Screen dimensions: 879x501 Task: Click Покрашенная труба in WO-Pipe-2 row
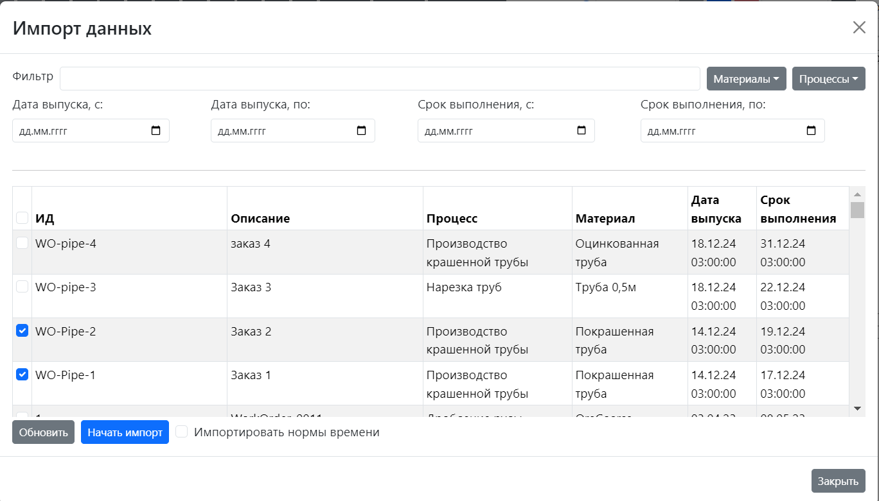click(630, 340)
